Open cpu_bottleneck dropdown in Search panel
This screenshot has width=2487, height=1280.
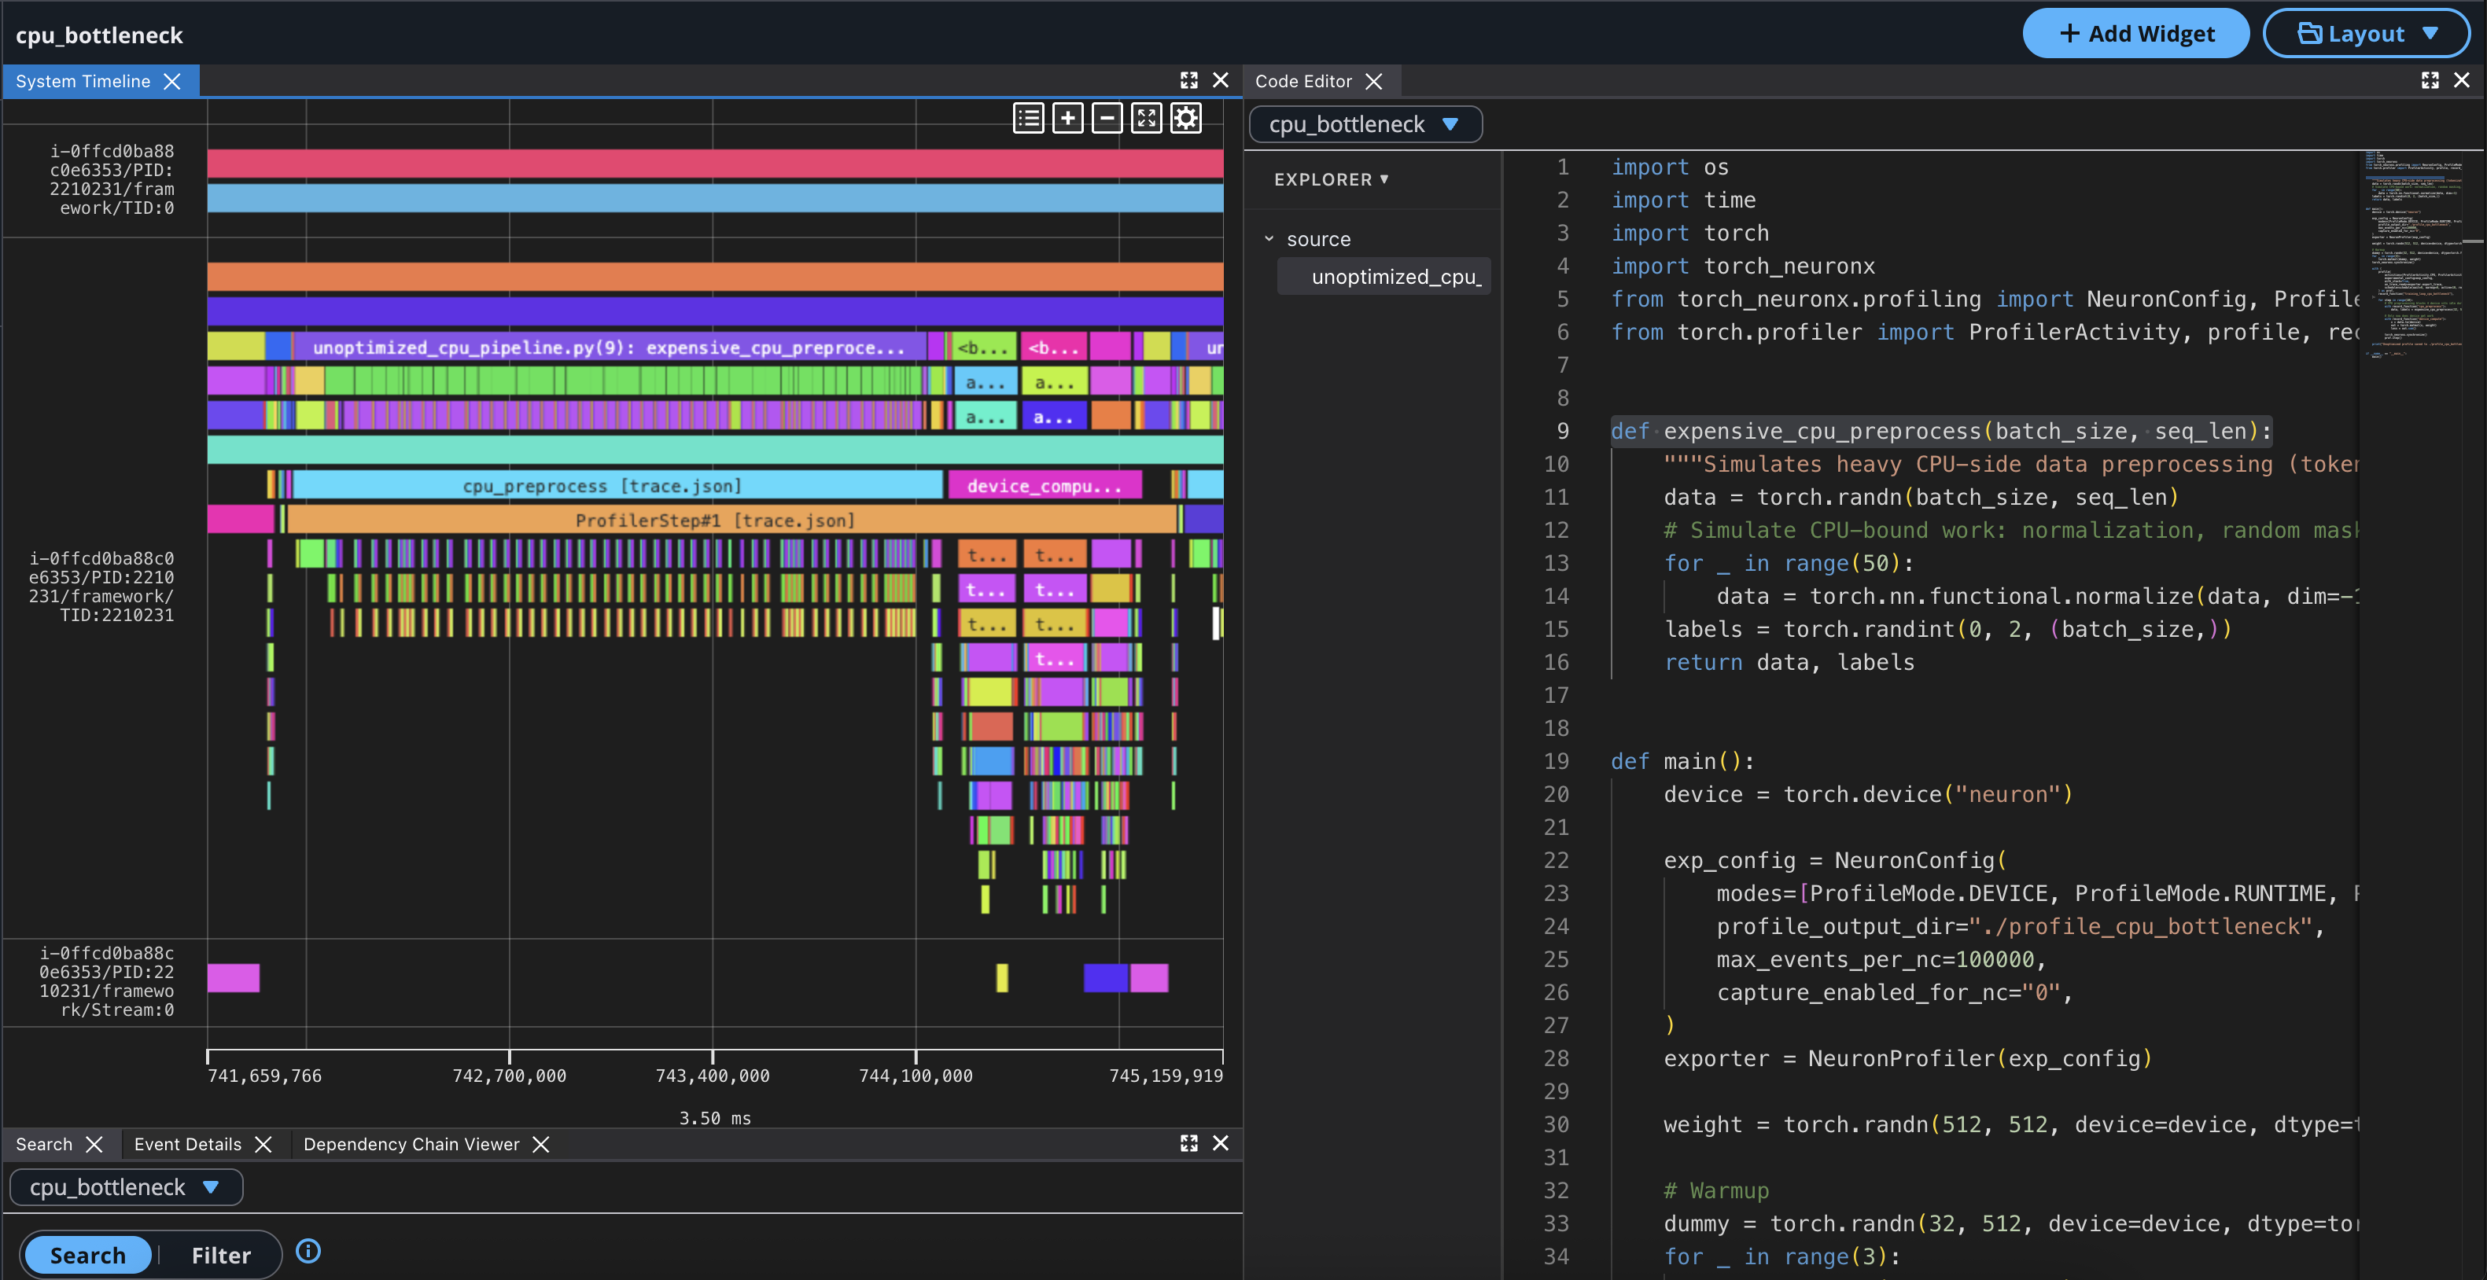[126, 1187]
